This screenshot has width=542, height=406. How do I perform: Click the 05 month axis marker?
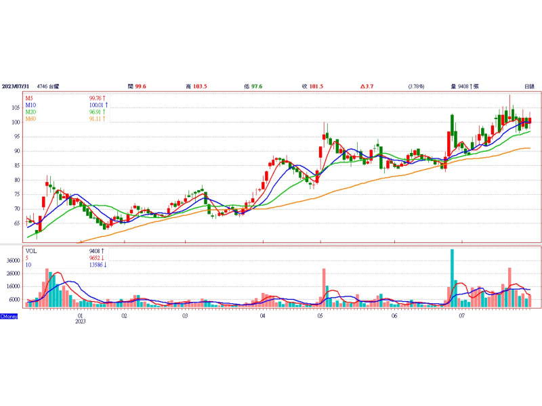pos(320,315)
